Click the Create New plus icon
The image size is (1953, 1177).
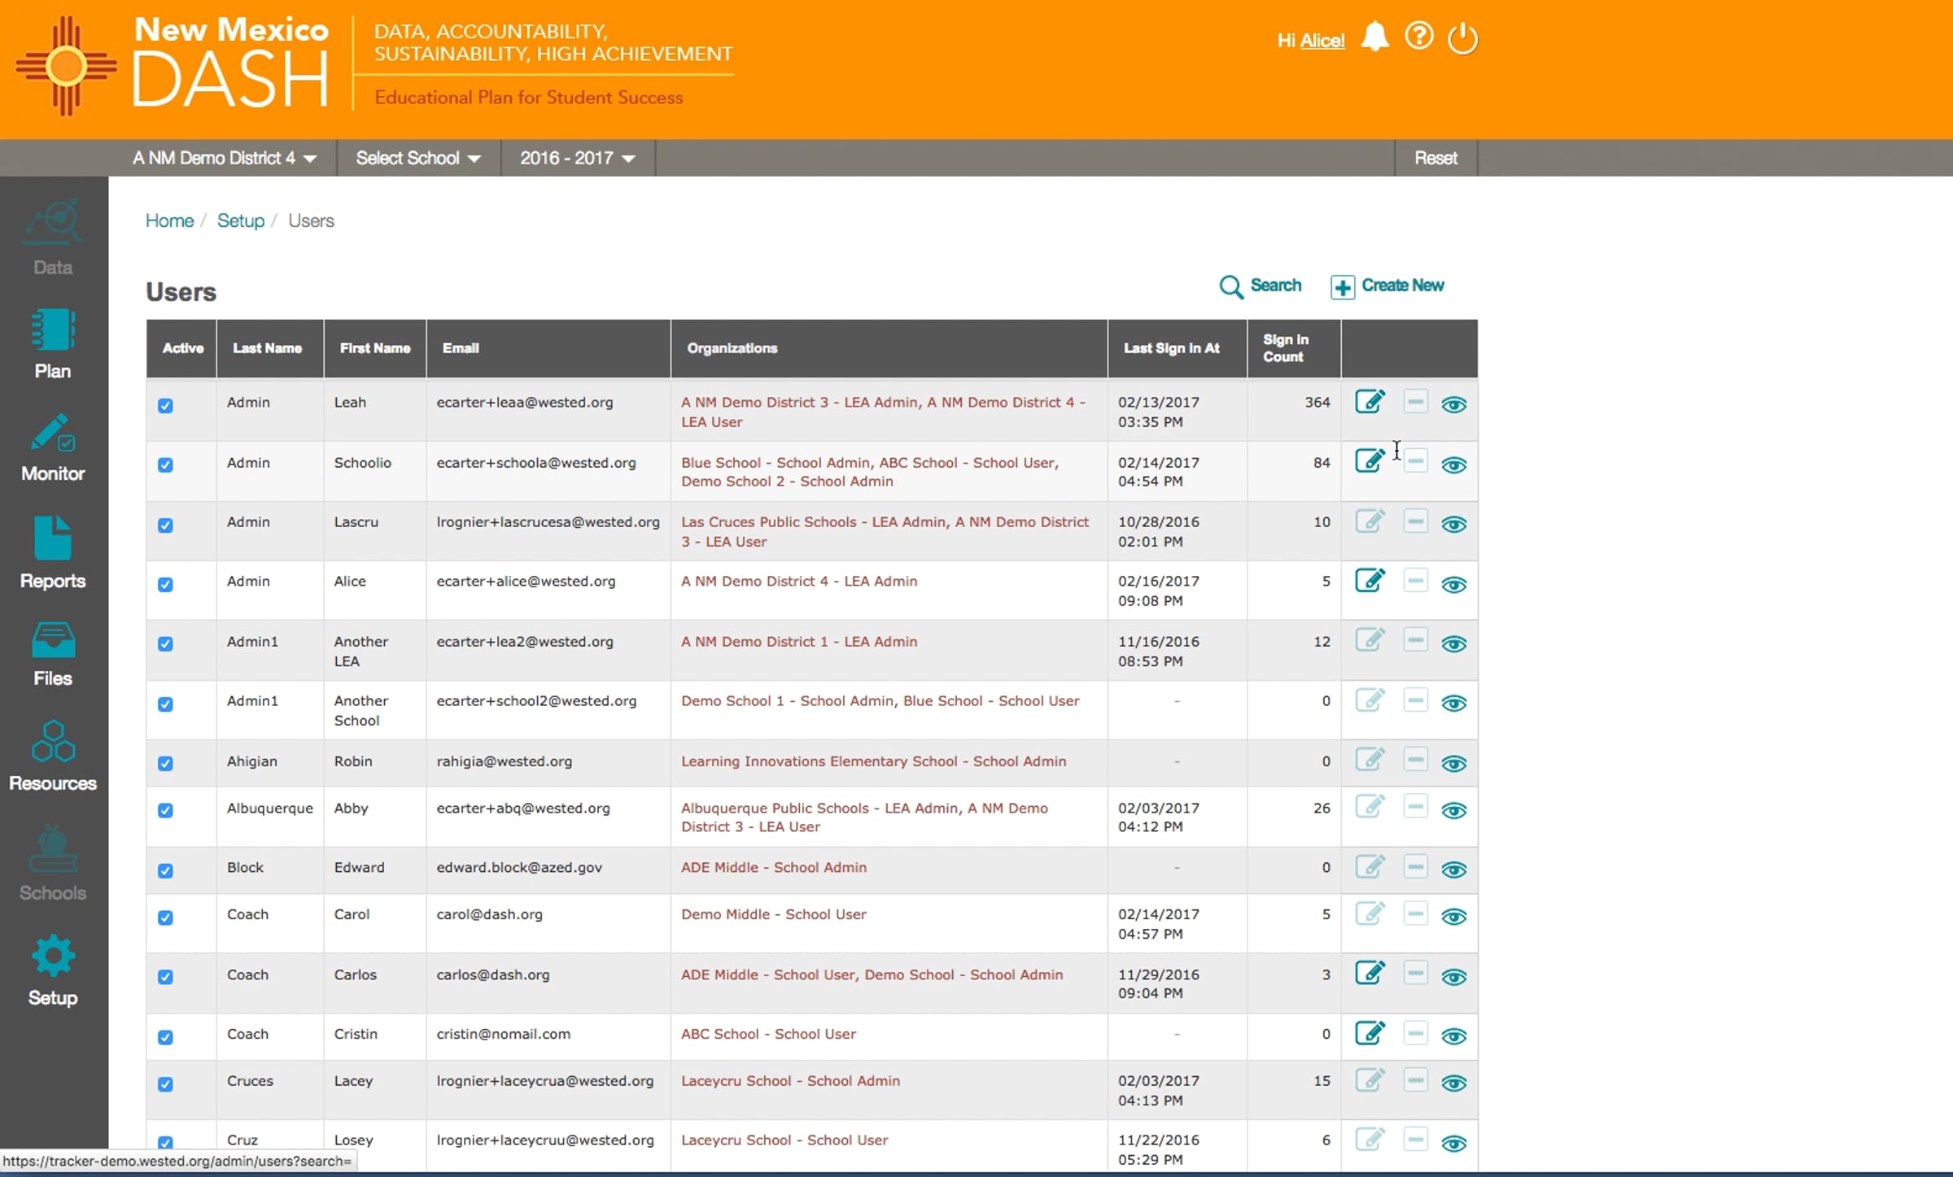(x=1343, y=286)
